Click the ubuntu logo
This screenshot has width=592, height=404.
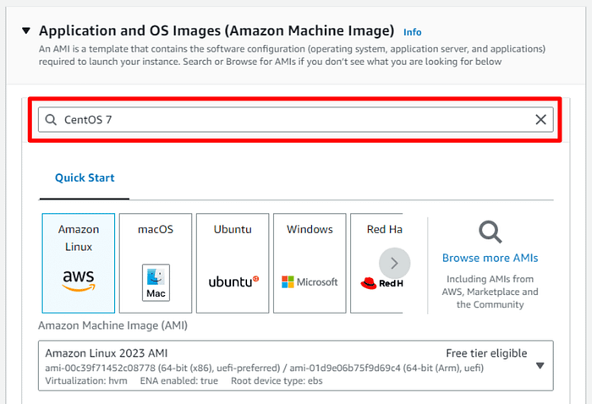pos(233,281)
